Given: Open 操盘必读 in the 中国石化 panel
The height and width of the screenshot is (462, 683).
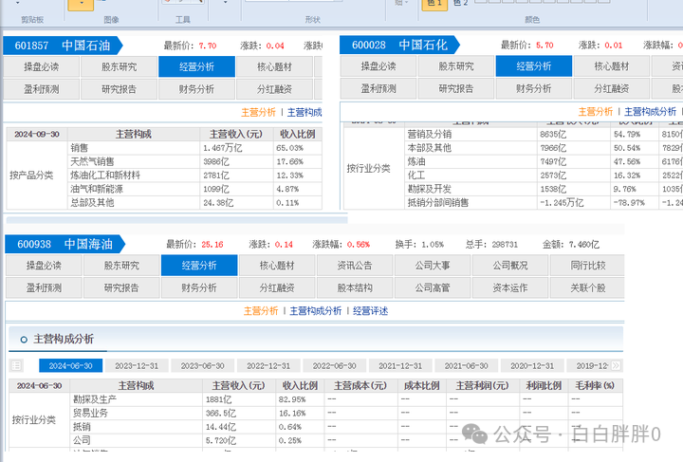Looking at the screenshot, I should 378,66.
